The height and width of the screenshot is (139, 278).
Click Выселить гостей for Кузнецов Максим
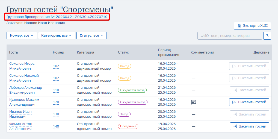249,102
